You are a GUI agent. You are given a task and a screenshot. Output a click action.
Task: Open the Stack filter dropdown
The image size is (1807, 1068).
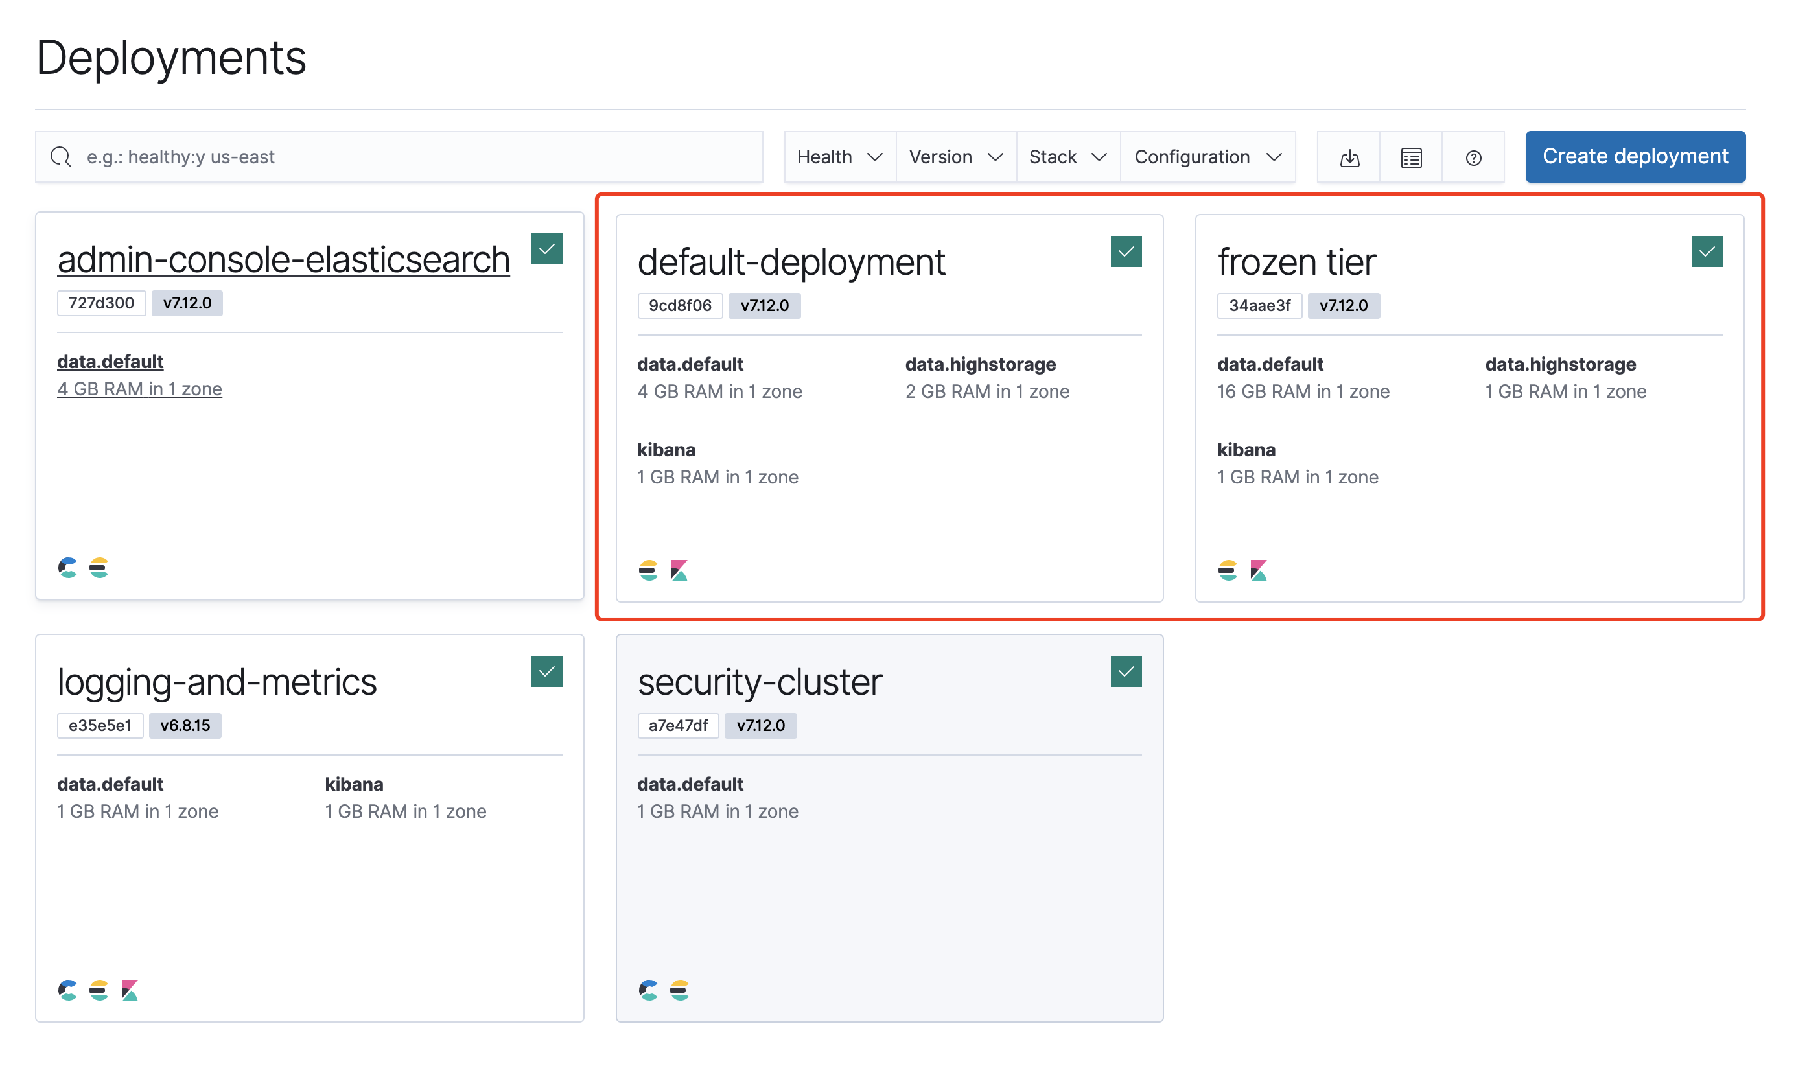(1068, 157)
